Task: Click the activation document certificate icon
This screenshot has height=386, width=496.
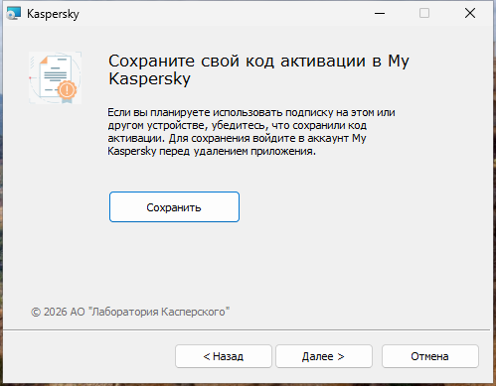Action: pyautogui.click(x=55, y=77)
